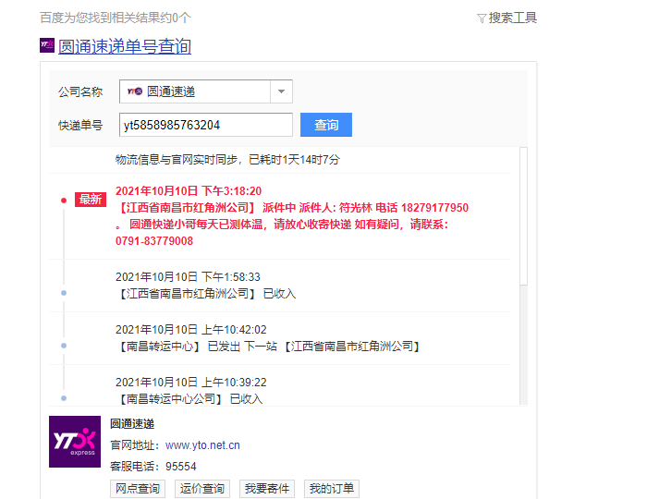Click the 我要寄件 button
Screen dimensions: 659x499
267,489
